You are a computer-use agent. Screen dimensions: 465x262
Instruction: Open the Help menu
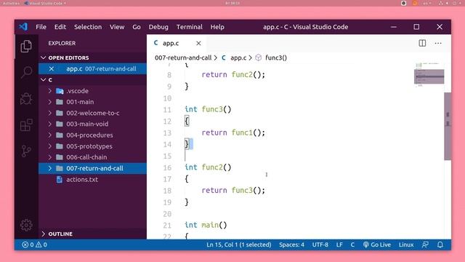click(217, 27)
